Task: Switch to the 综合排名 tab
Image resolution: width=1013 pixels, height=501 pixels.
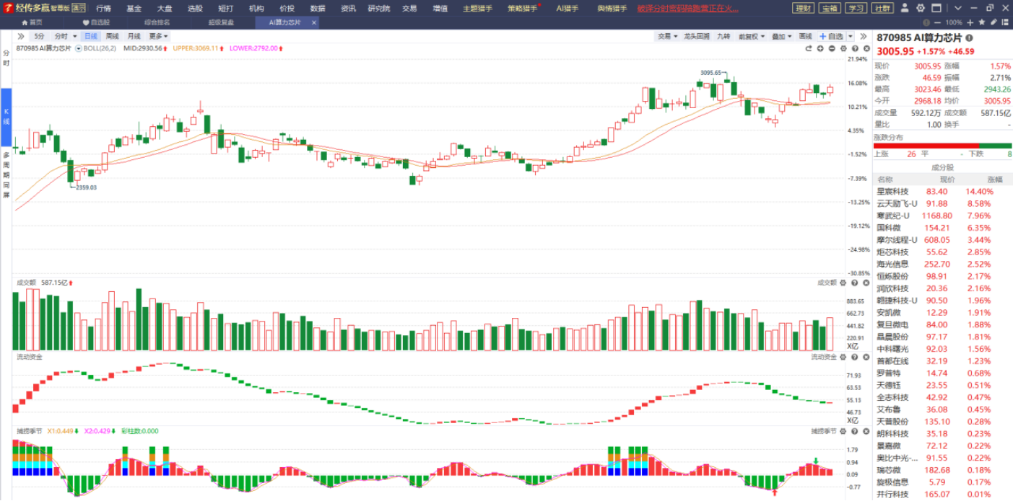Action: point(157,22)
